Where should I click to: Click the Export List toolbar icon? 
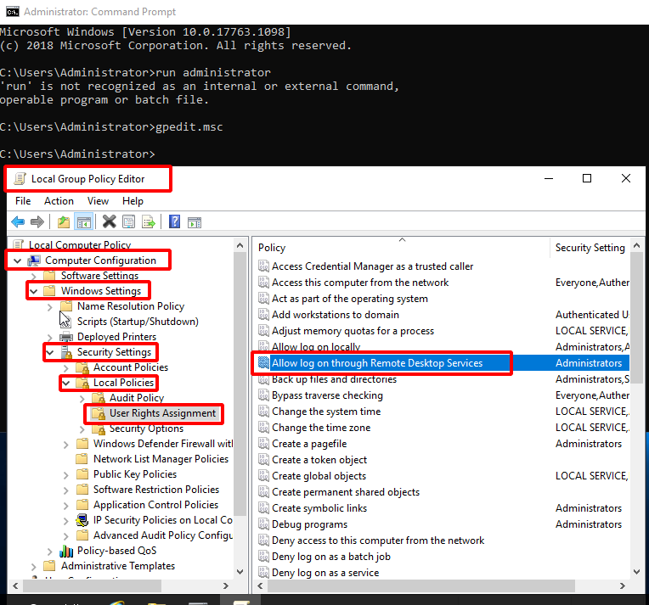coord(149,222)
